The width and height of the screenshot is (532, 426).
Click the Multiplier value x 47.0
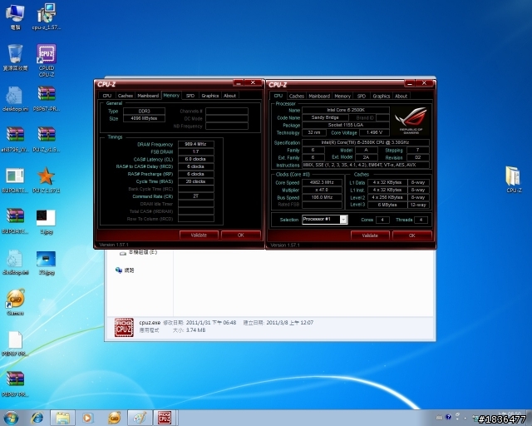(322, 191)
